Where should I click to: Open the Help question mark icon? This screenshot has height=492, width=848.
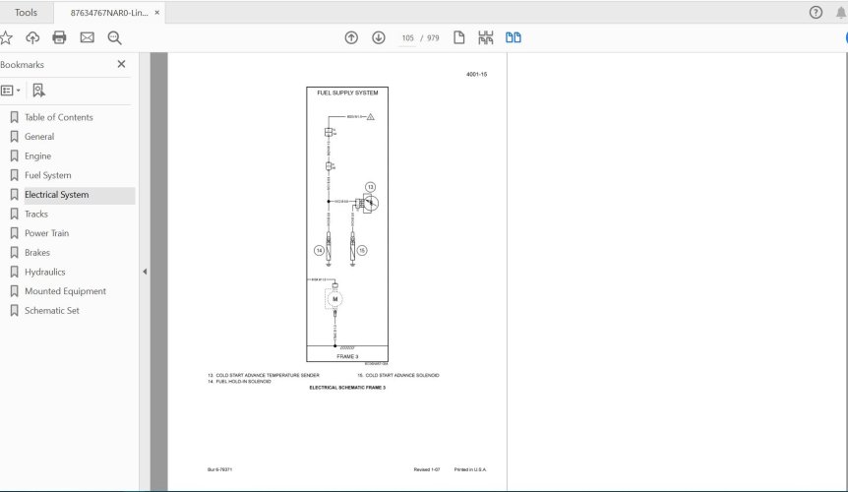[815, 13]
